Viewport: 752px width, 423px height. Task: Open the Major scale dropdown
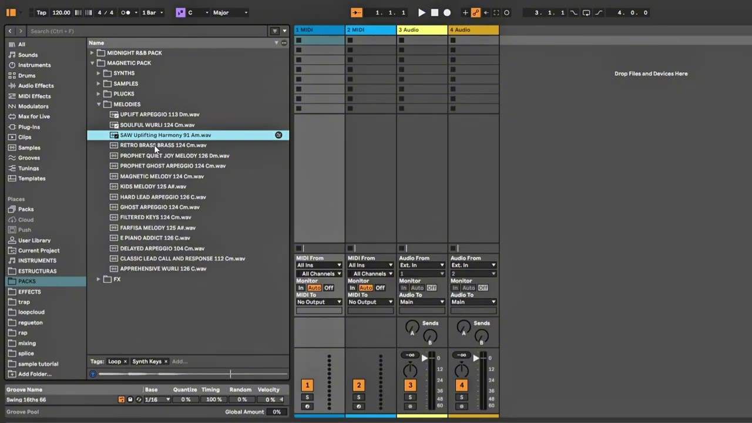pos(230,12)
